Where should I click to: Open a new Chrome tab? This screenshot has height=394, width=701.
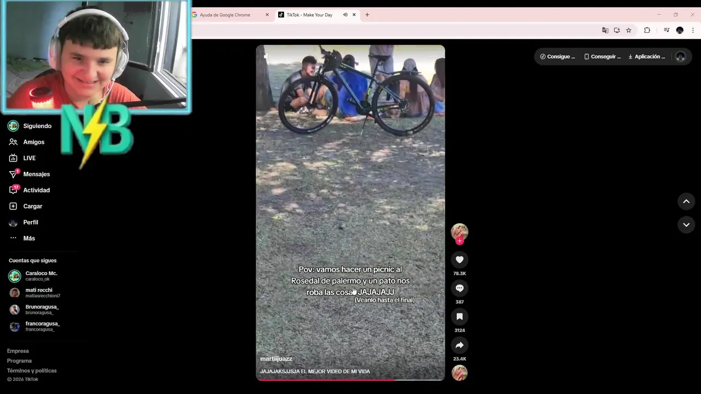click(367, 15)
